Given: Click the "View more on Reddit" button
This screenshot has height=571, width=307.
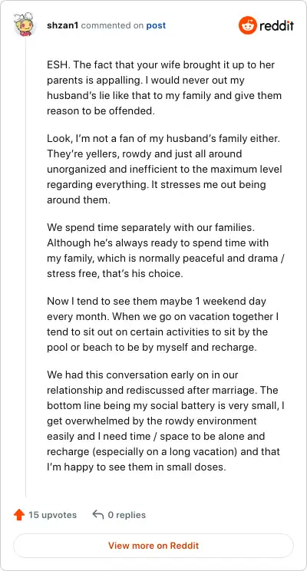Looking at the screenshot, I should click(x=153, y=546).
